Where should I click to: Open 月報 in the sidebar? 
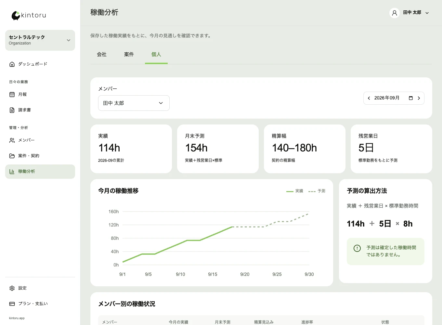[40, 95]
